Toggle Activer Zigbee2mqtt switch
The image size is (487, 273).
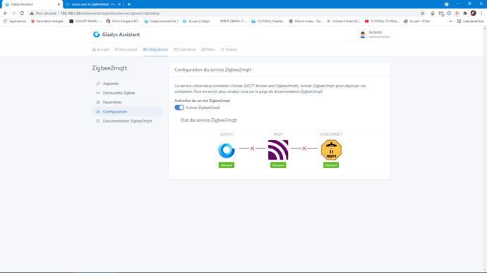(179, 108)
